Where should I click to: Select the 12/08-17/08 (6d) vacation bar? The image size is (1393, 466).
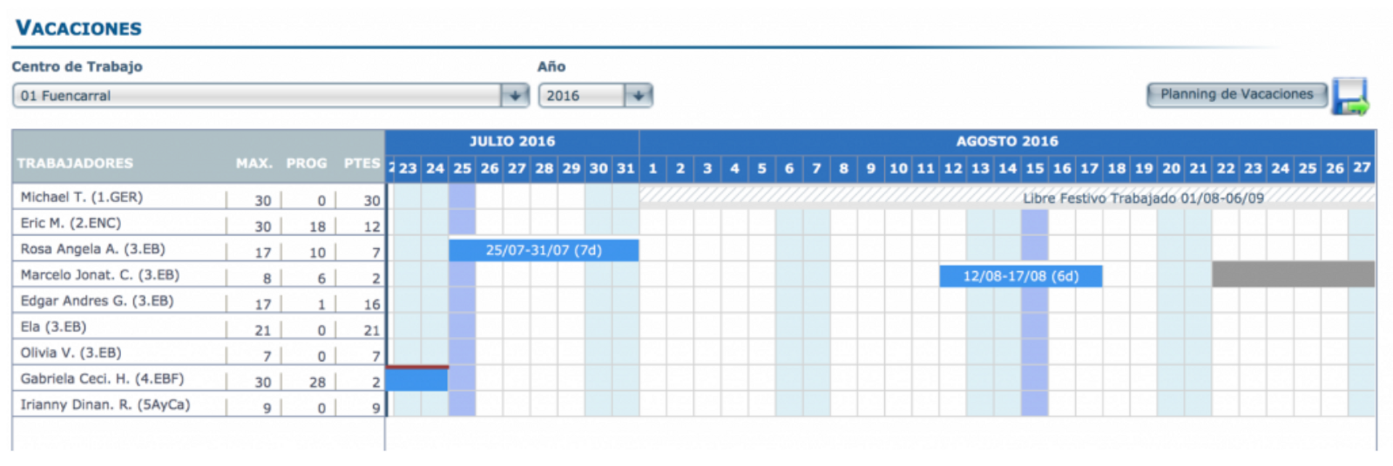[1020, 276]
